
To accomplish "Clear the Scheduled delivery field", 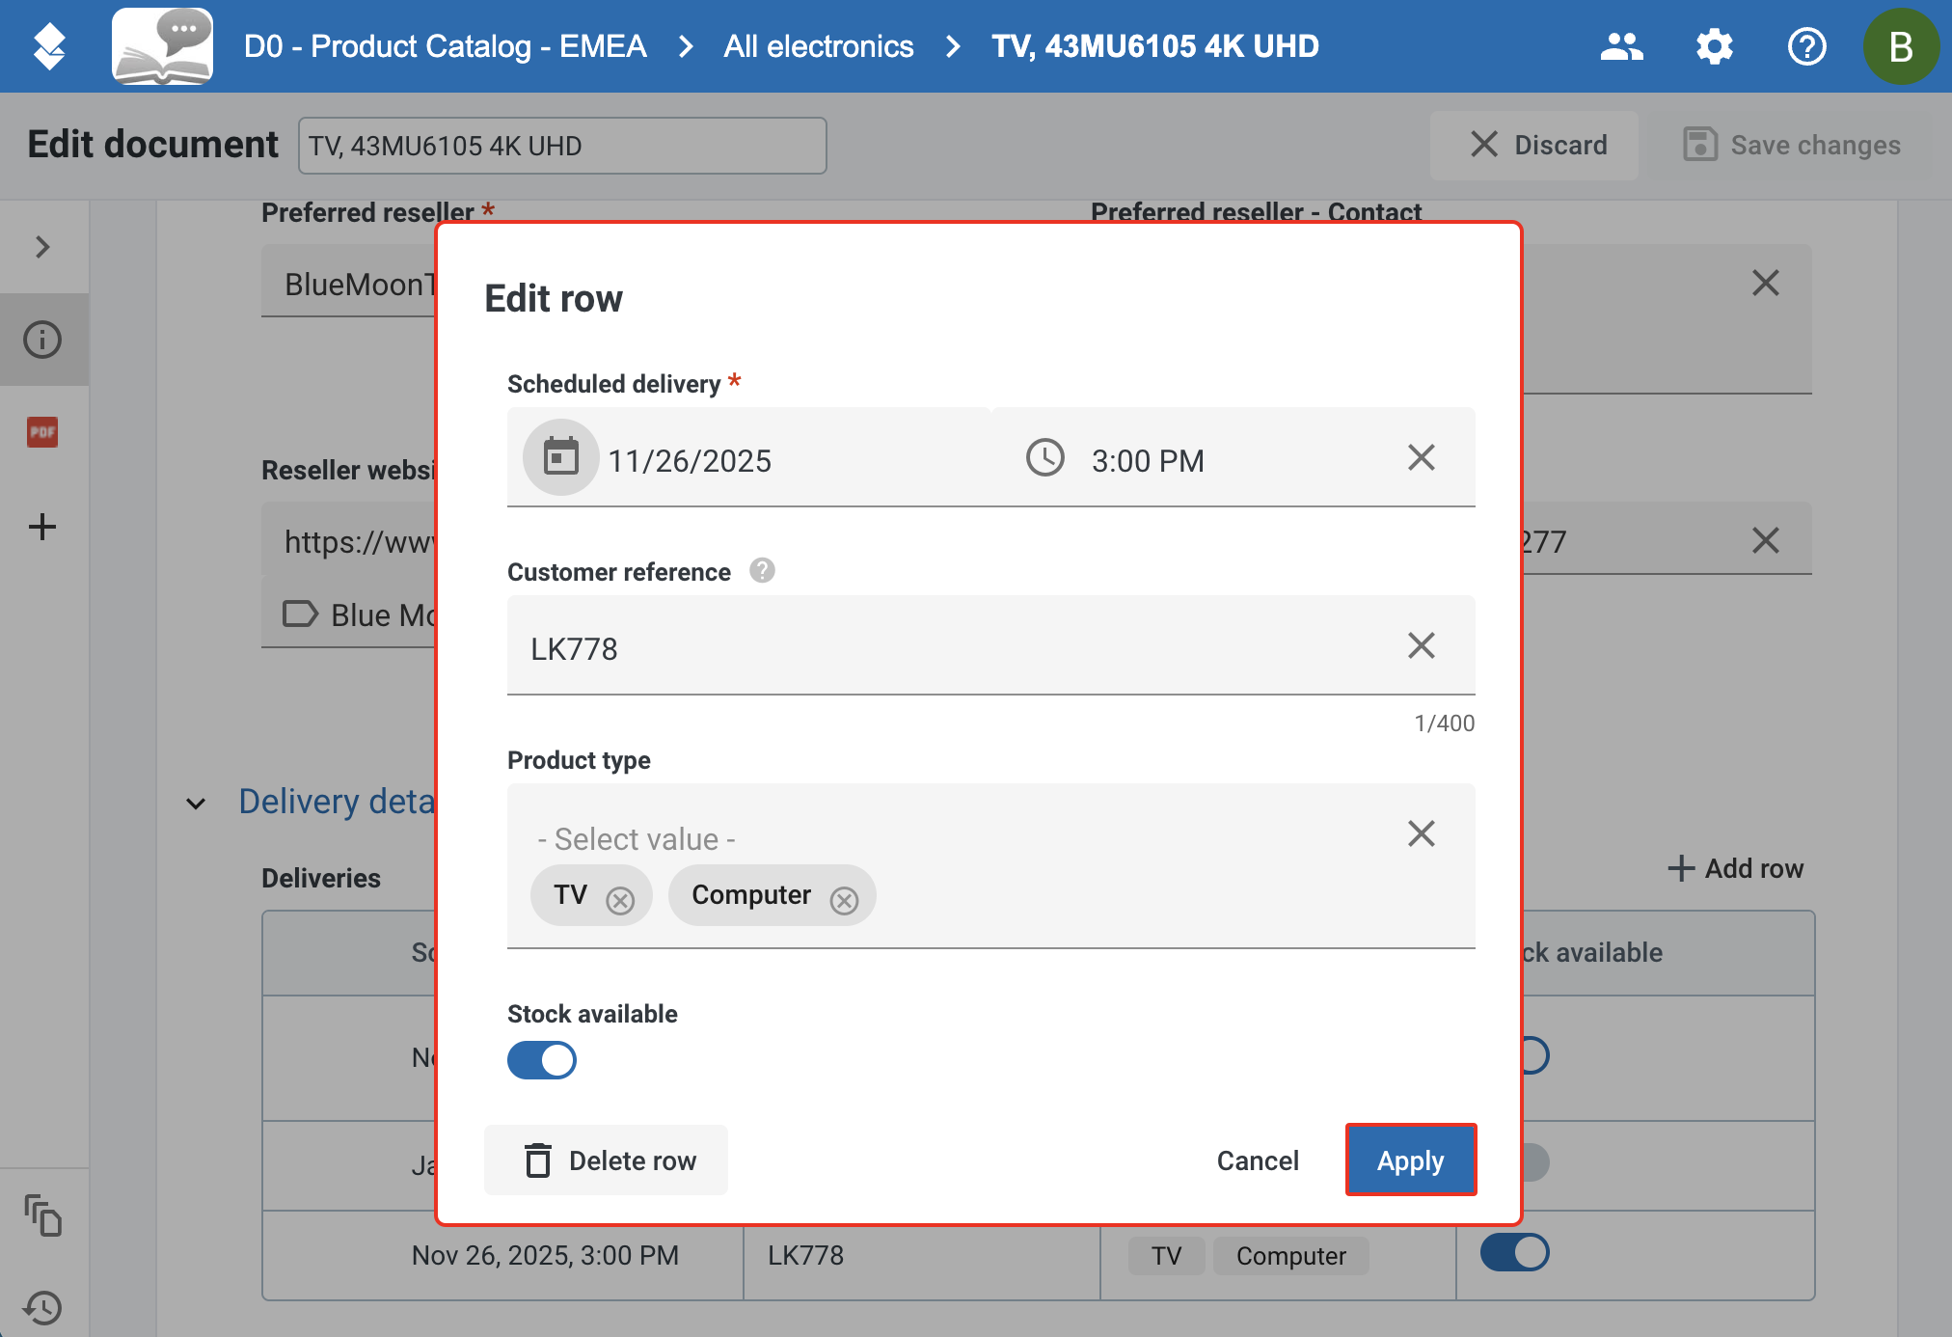I will (1421, 457).
